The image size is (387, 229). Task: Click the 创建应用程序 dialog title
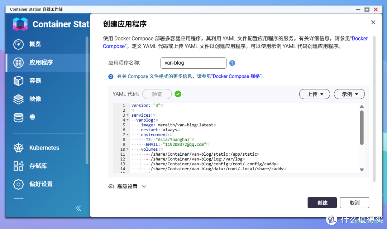[x=125, y=24]
